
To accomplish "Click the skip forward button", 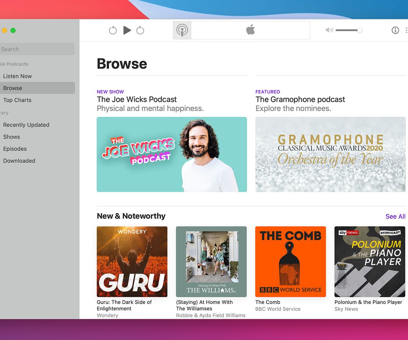I will pyautogui.click(x=140, y=31).
